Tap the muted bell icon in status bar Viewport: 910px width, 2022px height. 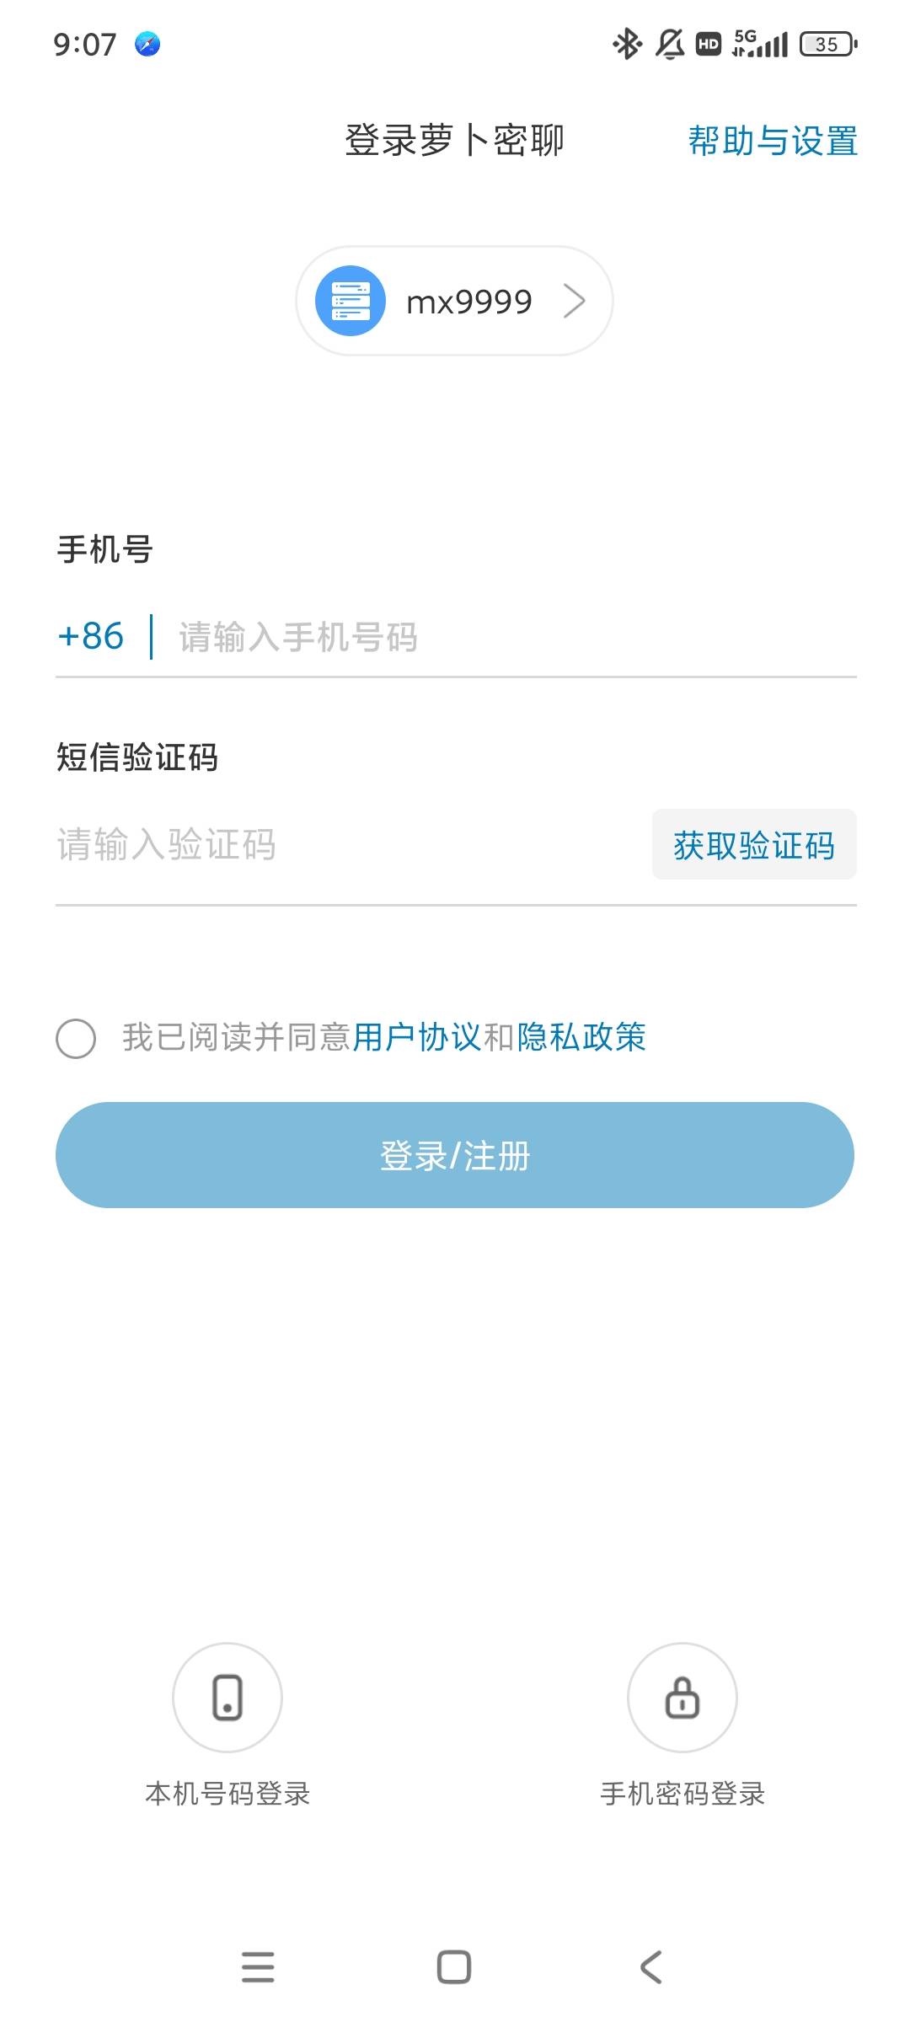click(x=670, y=44)
